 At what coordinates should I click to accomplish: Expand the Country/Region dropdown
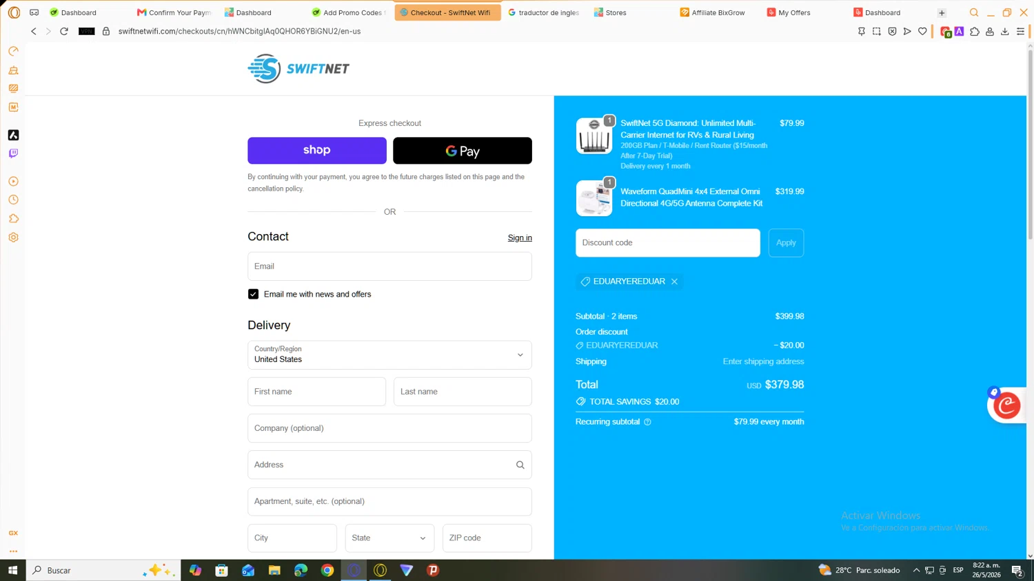(x=389, y=355)
